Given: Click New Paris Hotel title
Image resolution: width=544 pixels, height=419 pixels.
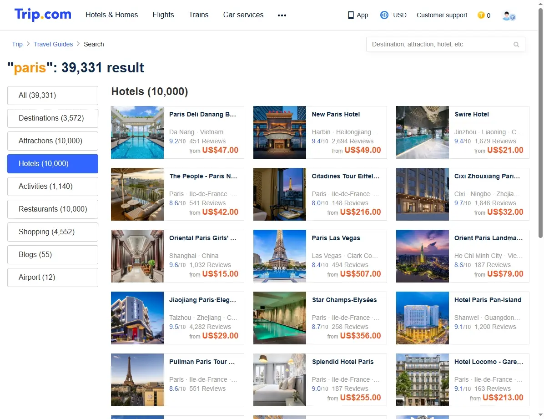Looking at the screenshot, I should (x=336, y=114).
